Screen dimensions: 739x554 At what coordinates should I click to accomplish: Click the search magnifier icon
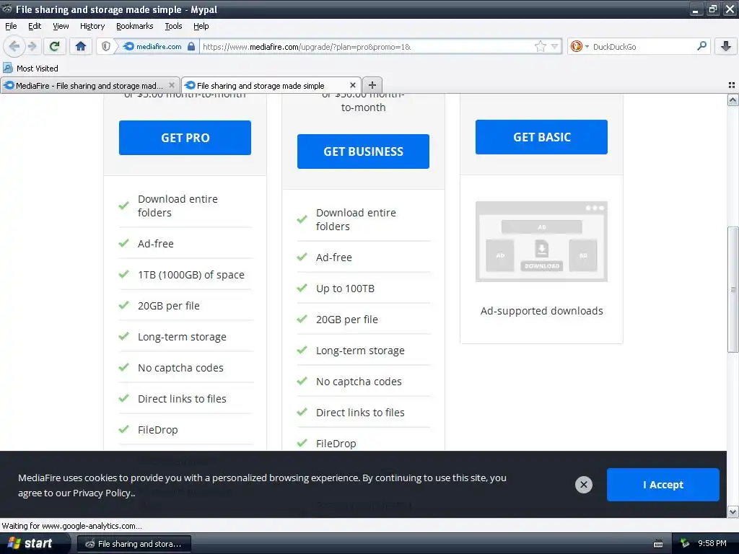tap(701, 46)
